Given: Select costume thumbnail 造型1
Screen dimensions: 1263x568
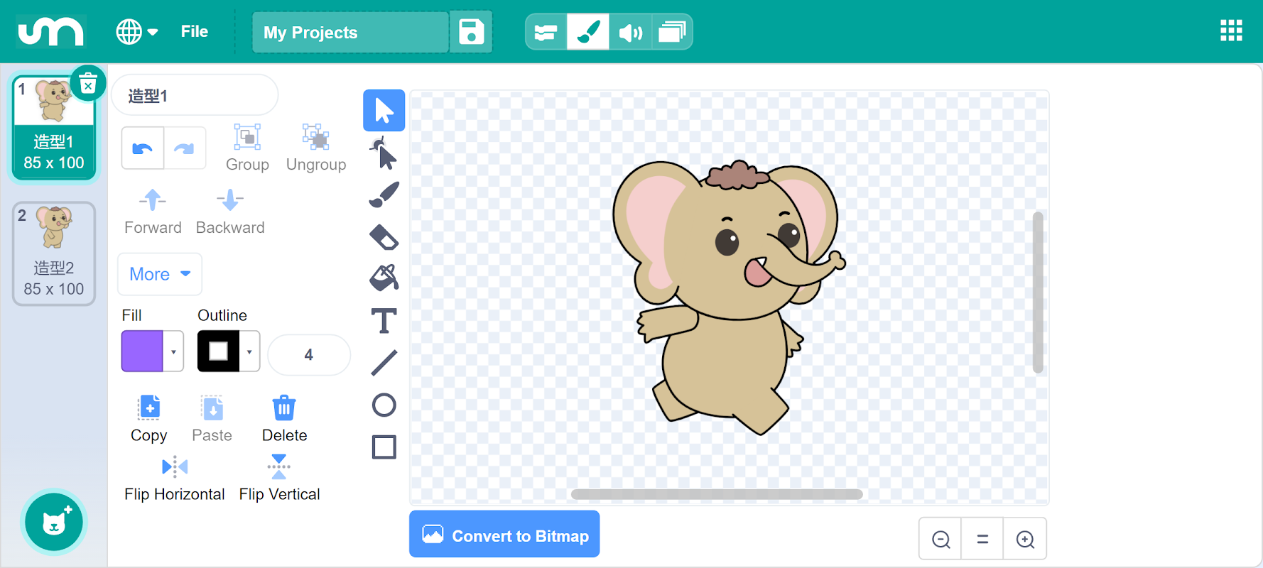Looking at the screenshot, I should click(x=54, y=127).
